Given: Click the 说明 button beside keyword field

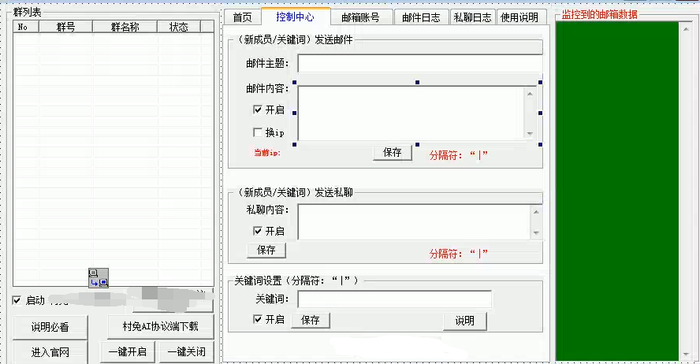Looking at the screenshot, I should click(464, 321).
